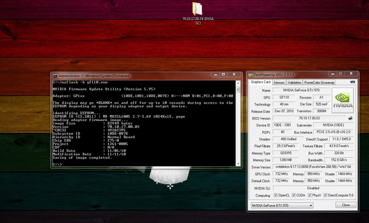369x223 pixels.
Task: Toggle the CUDA checkbox
Action: (x=294, y=195)
